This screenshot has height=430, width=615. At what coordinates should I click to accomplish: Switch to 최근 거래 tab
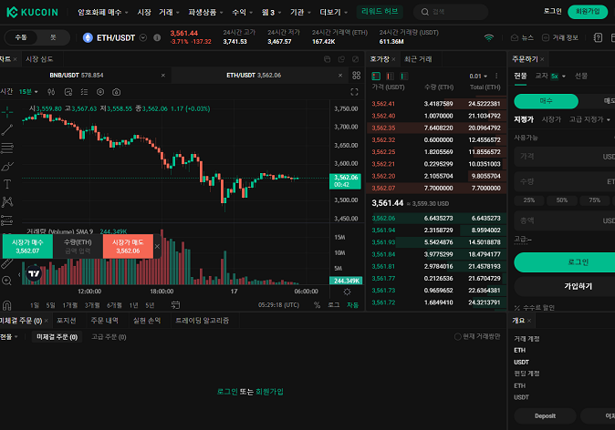[418, 59]
